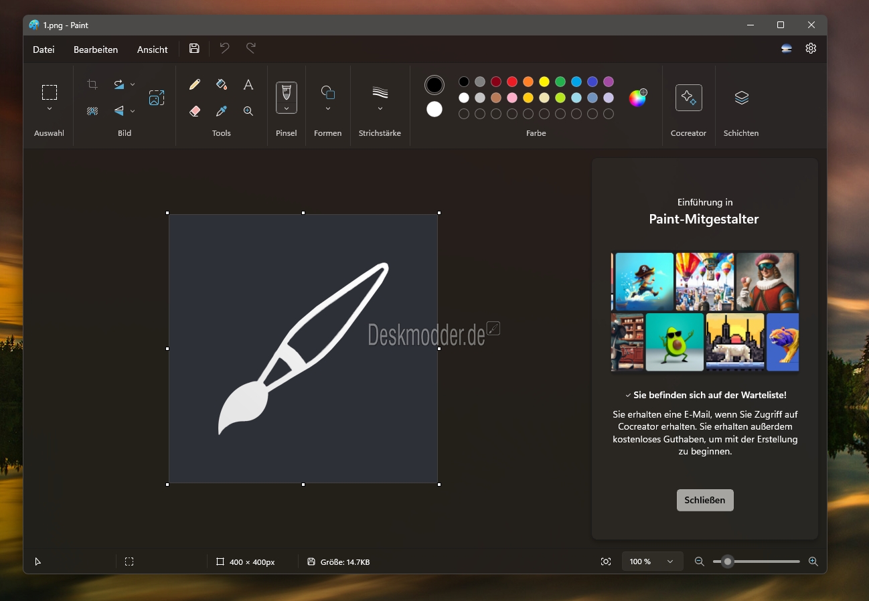Click the zoom in magnifier icon

813,562
